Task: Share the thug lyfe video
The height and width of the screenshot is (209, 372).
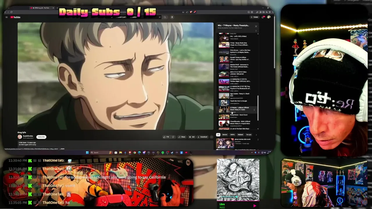Action: point(182,137)
